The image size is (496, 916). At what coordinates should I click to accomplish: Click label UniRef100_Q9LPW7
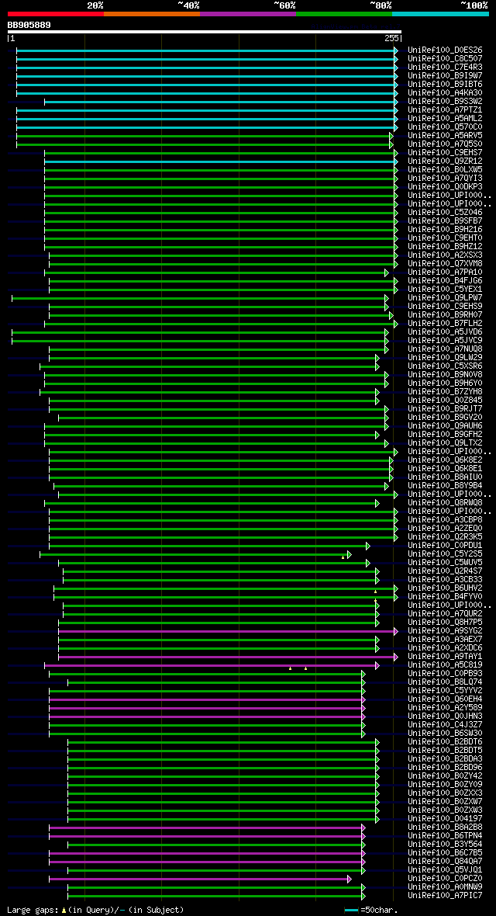pyautogui.click(x=445, y=297)
